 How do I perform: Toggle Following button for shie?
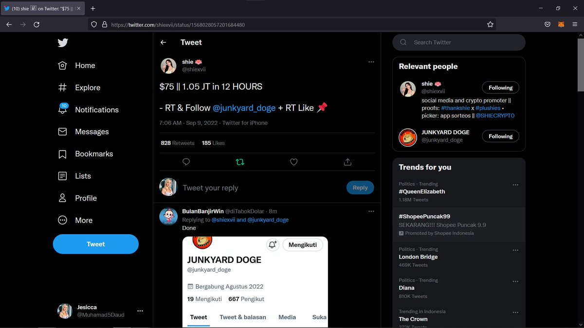pyautogui.click(x=500, y=88)
